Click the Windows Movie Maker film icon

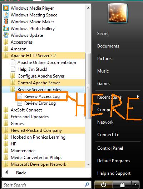click(6, 21)
